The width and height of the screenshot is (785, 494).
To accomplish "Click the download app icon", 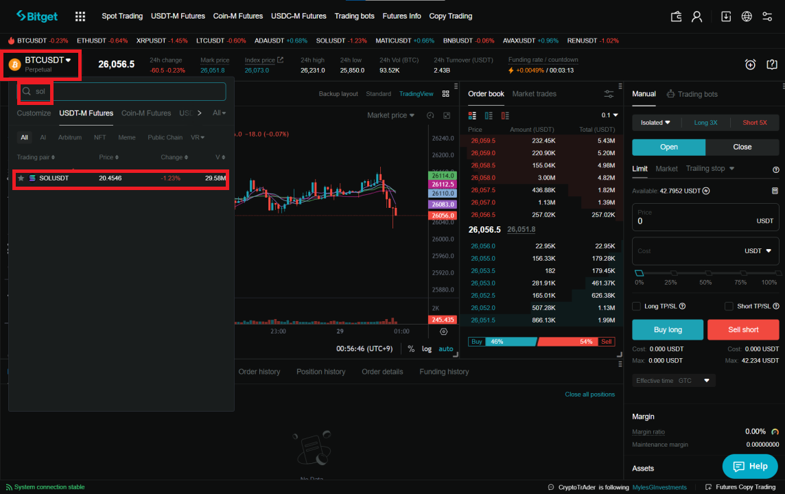I will 725,16.
